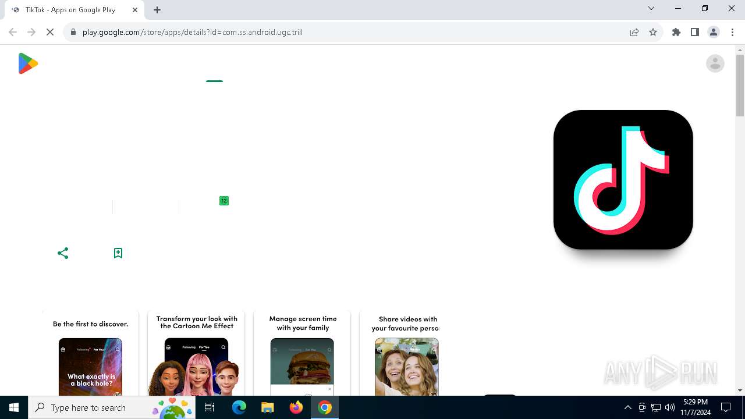Image resolution: width=745 pixels, height=419 pixels.
Task: Click the Google Play logo
Action: click(x=28, y=63)
